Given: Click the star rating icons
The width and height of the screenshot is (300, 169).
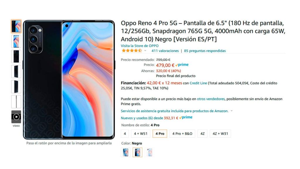Looking at the screenshot, I should (x=132, y=51).
